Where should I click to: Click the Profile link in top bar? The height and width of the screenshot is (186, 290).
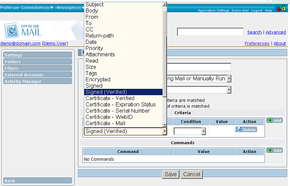click(x=6, y=8)
